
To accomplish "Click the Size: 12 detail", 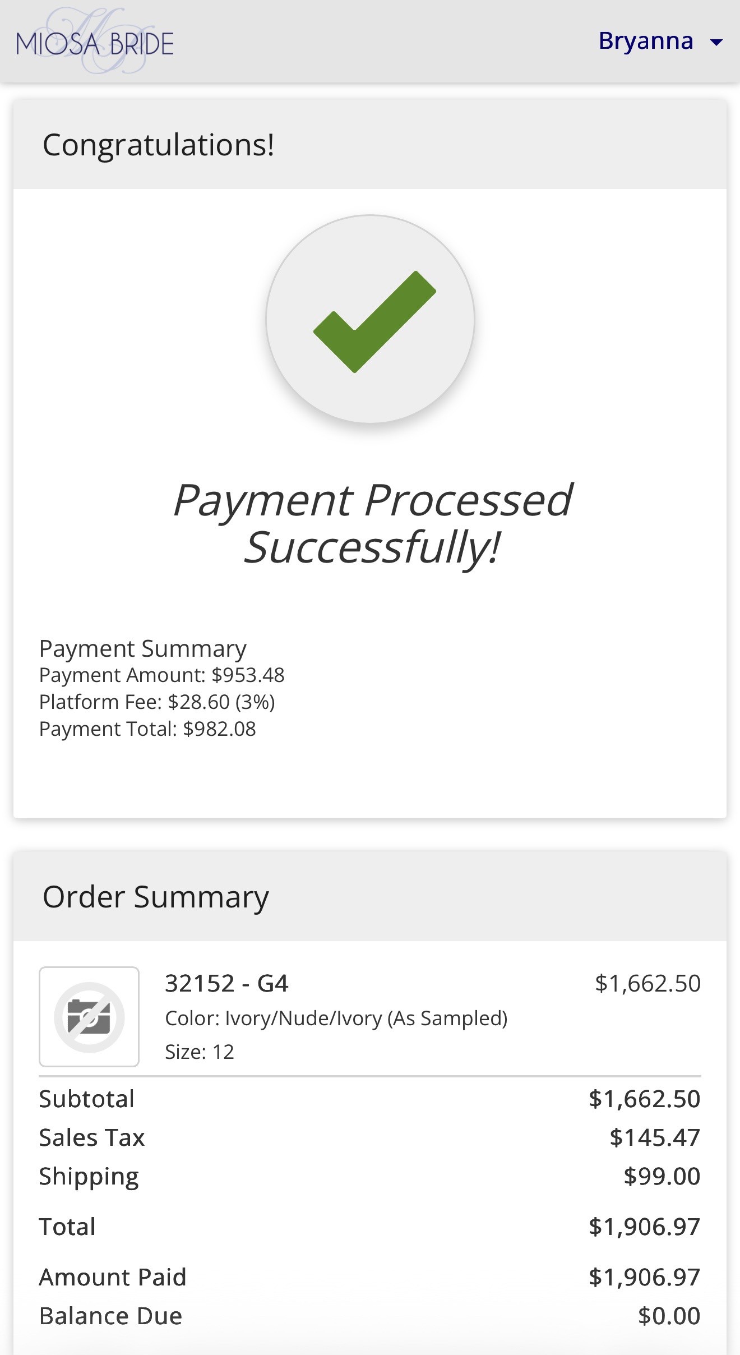I will (199, 1052).
